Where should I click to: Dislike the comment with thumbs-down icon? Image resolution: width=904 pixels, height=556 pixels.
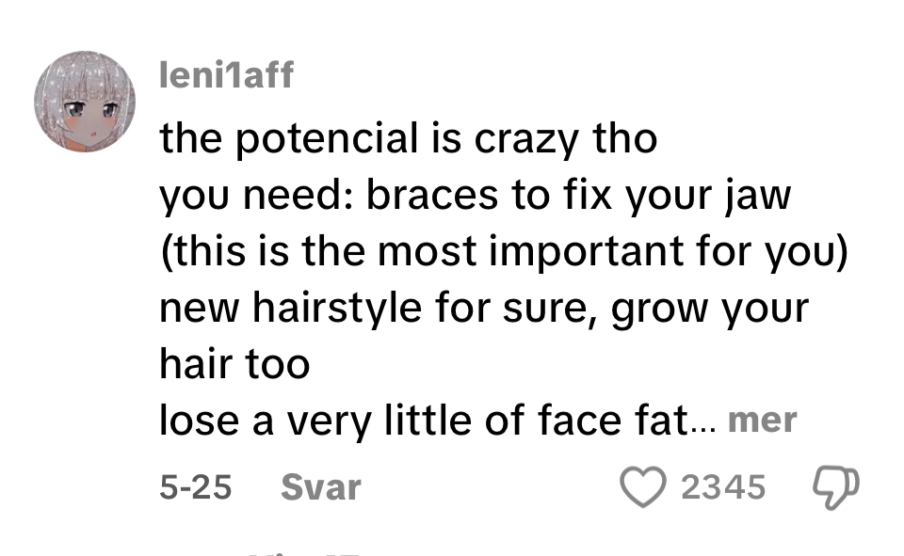(x=836, y=487)
